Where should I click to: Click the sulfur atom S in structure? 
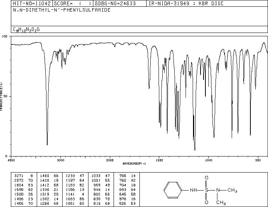[207, 190]
